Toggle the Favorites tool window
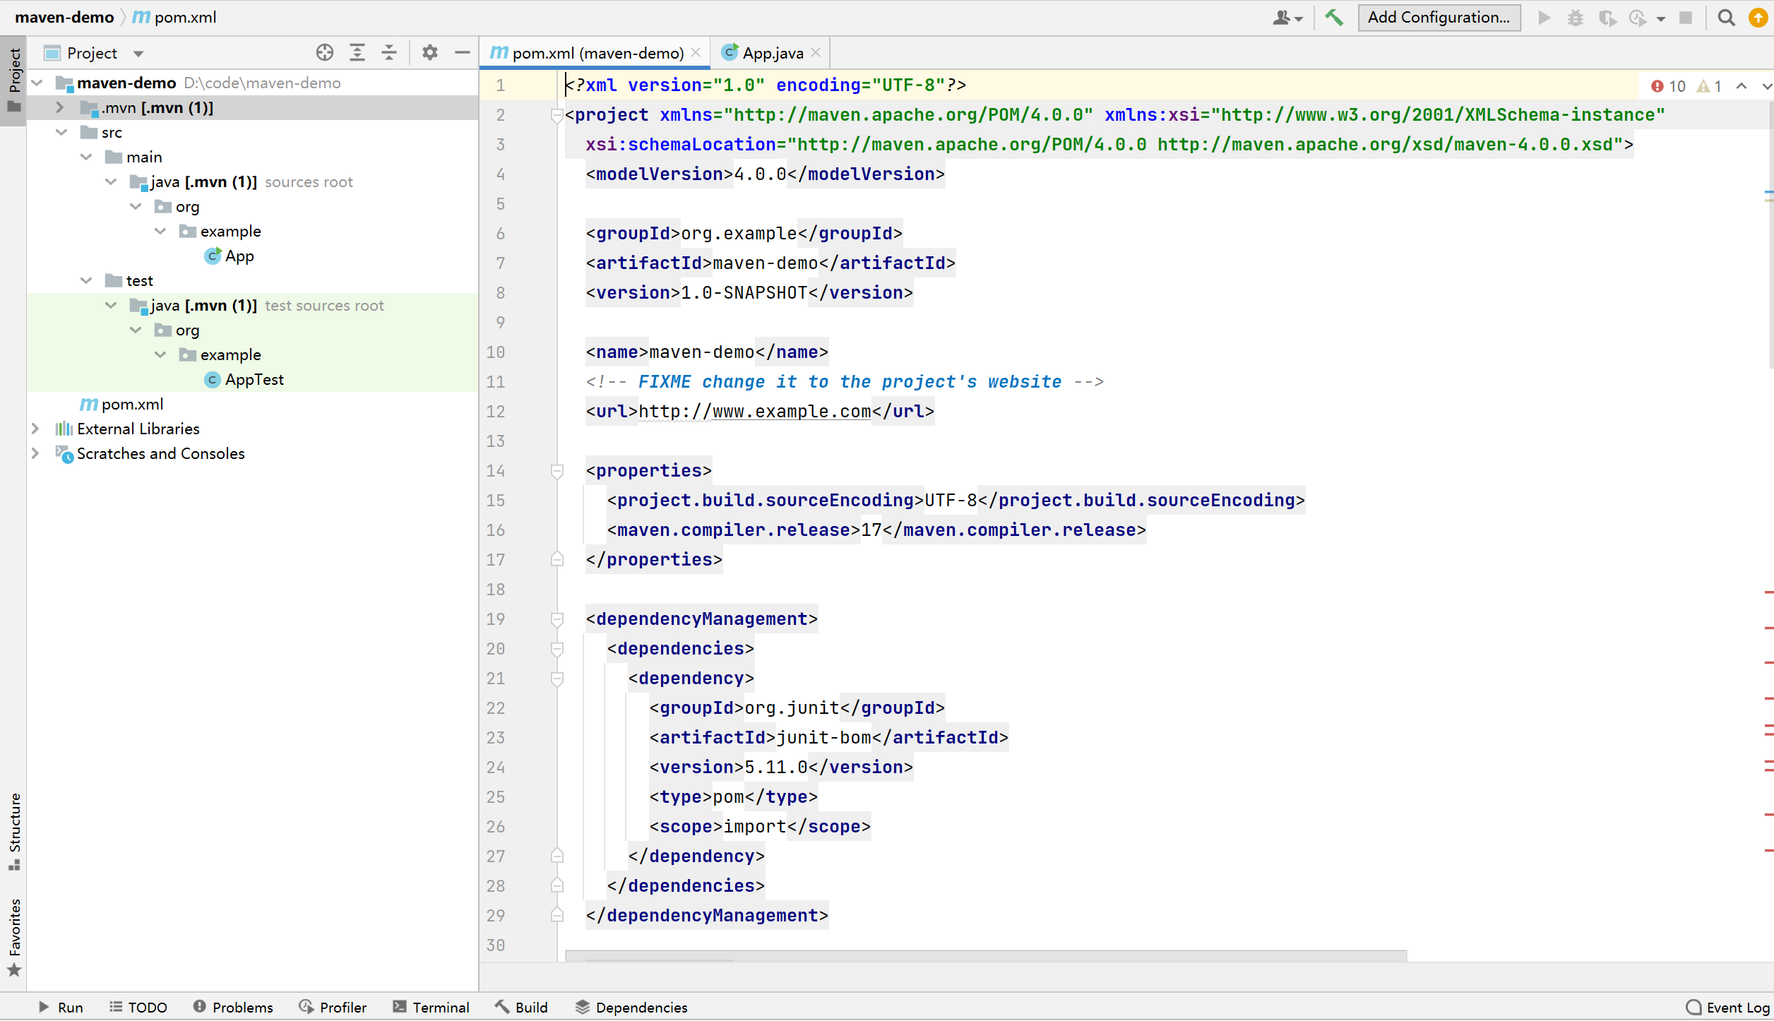1774x1021 pixels. (x=14, y=936)
